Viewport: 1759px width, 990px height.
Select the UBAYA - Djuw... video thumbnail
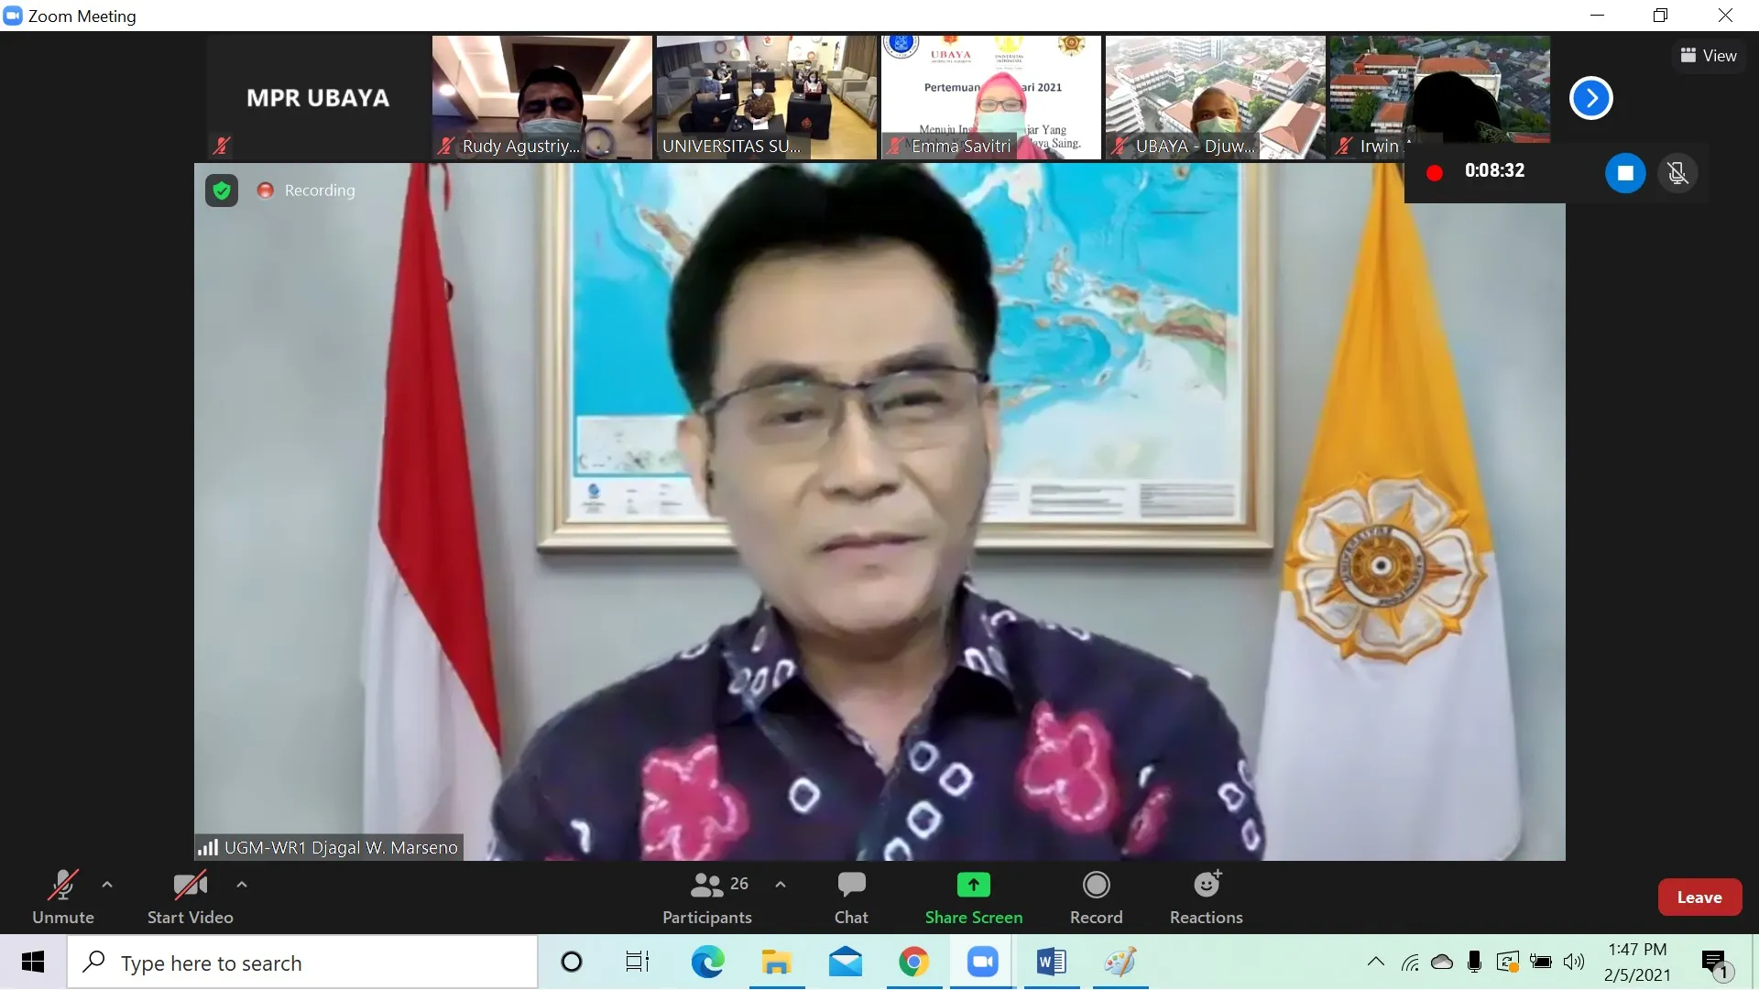pyautogui.click(x=1216, y=98)
